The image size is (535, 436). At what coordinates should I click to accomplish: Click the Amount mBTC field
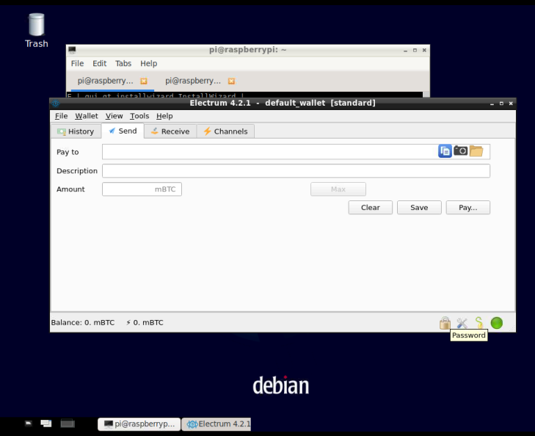(142, 189)
